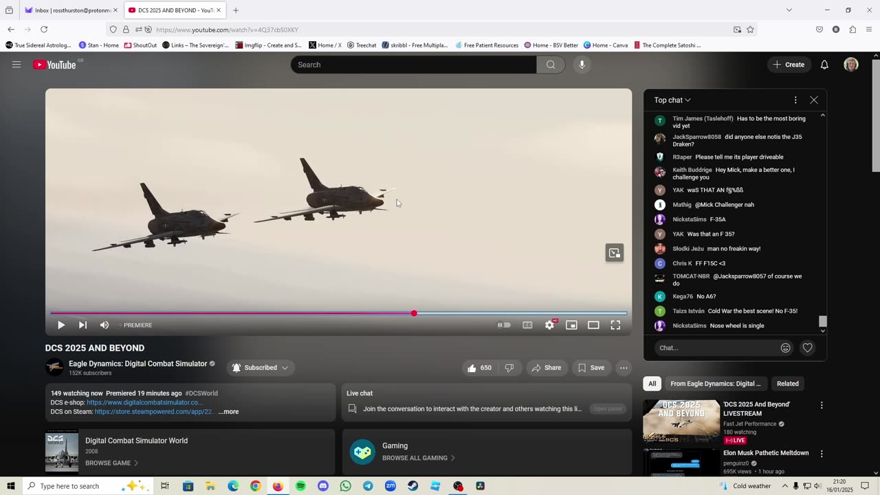Dislike the video

tap(509, 368)
